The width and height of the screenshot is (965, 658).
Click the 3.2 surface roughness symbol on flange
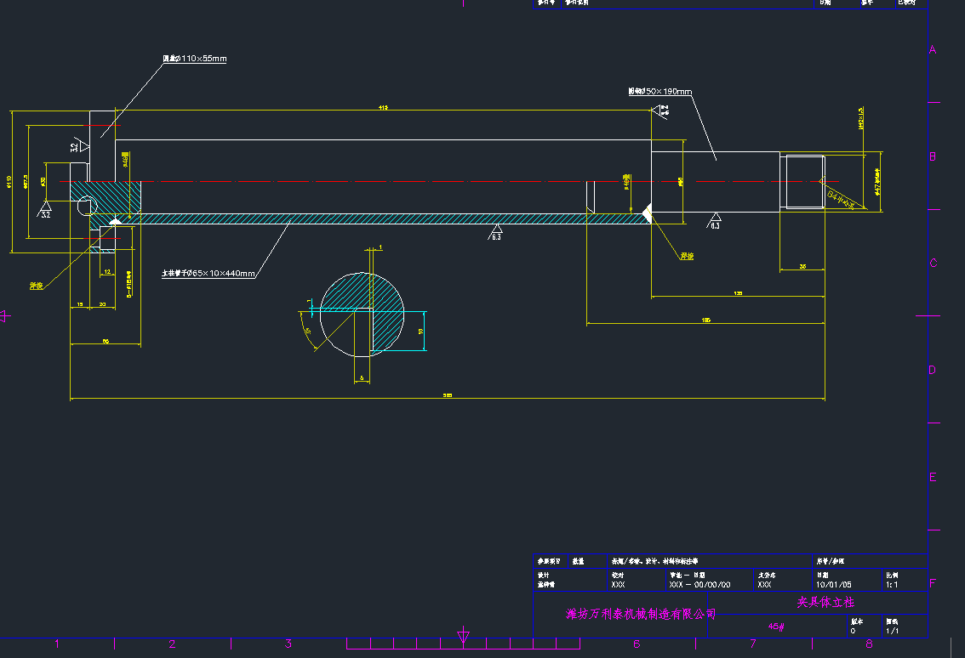(77, 146)
